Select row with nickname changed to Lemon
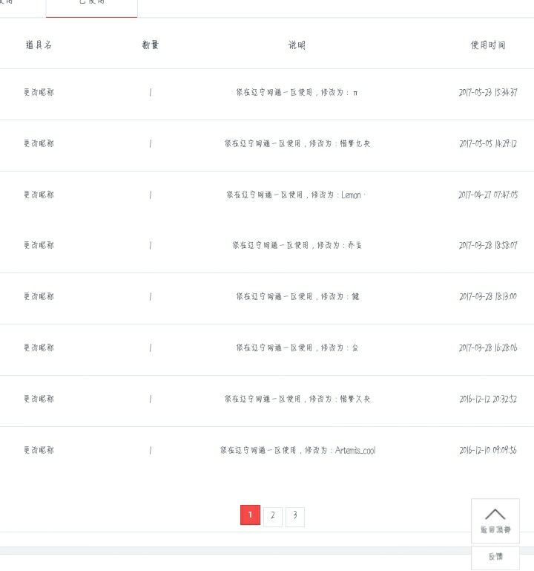534x571 pixels. point(267,195)
